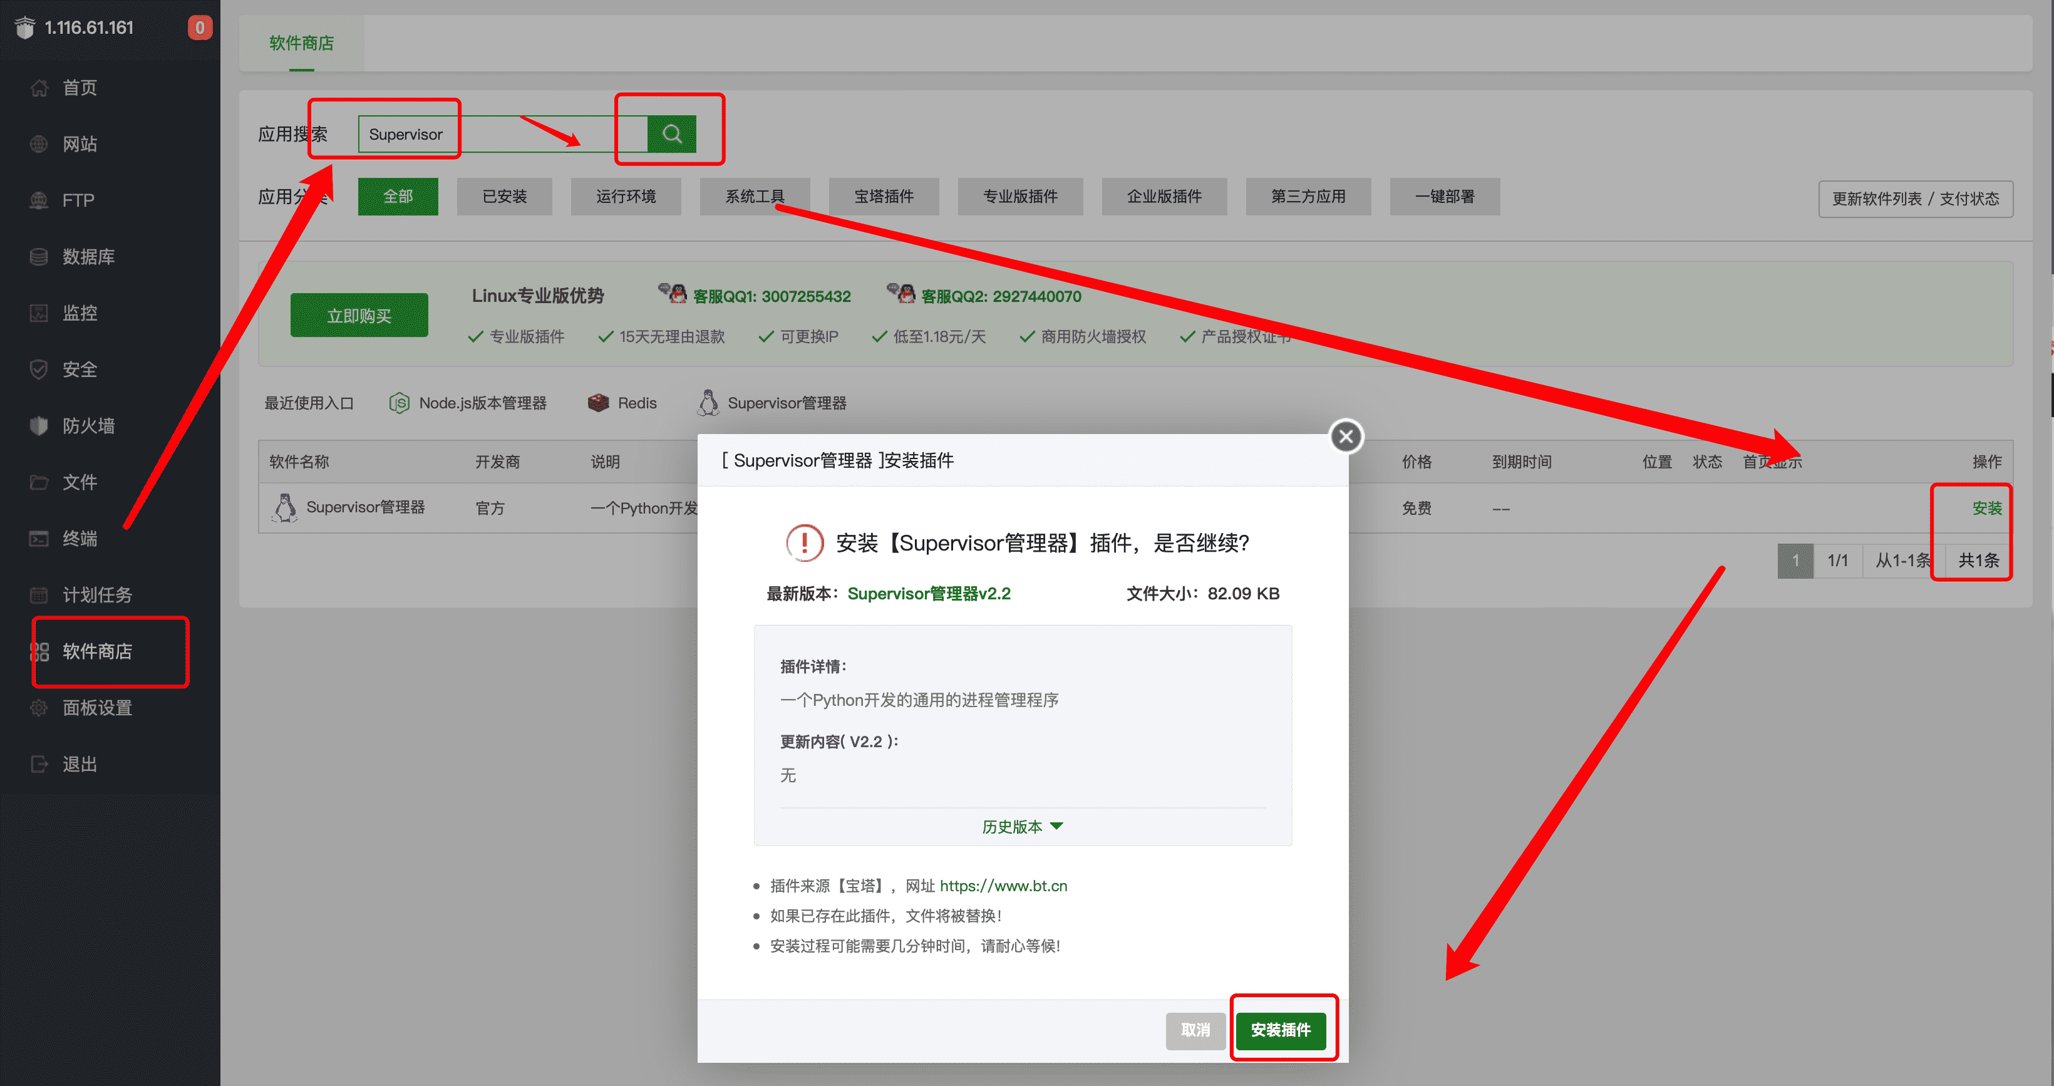Image resolution: width=2054 pixels, height=1086 pixels.
Task: Click the calendar icon beside 计划任务
Action: pos(38,595)
